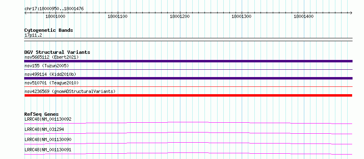Click the RefSeq Genes track heading

(42, 114)
